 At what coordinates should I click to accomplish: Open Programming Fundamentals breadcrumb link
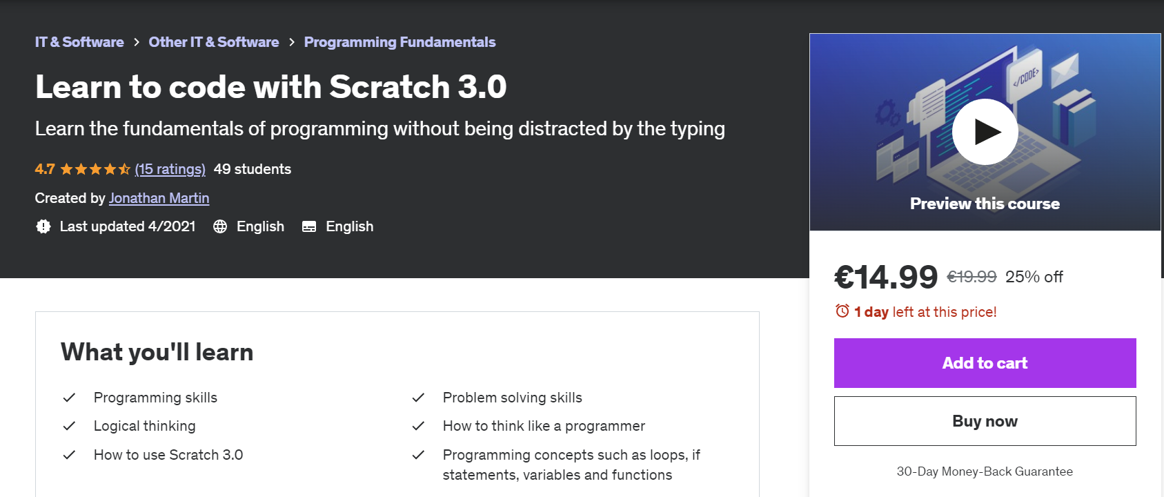[x=399, y=42]
